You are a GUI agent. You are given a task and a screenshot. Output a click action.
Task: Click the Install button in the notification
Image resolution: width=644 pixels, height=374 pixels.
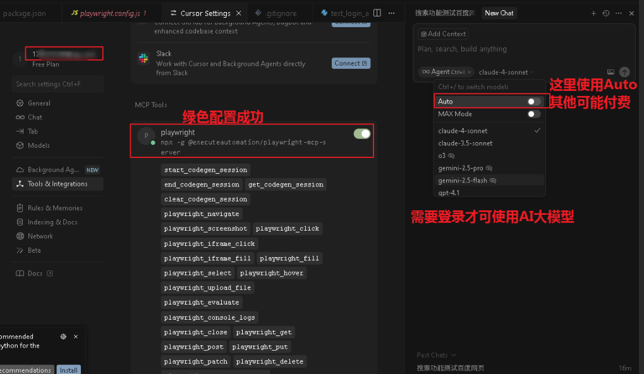68,370
